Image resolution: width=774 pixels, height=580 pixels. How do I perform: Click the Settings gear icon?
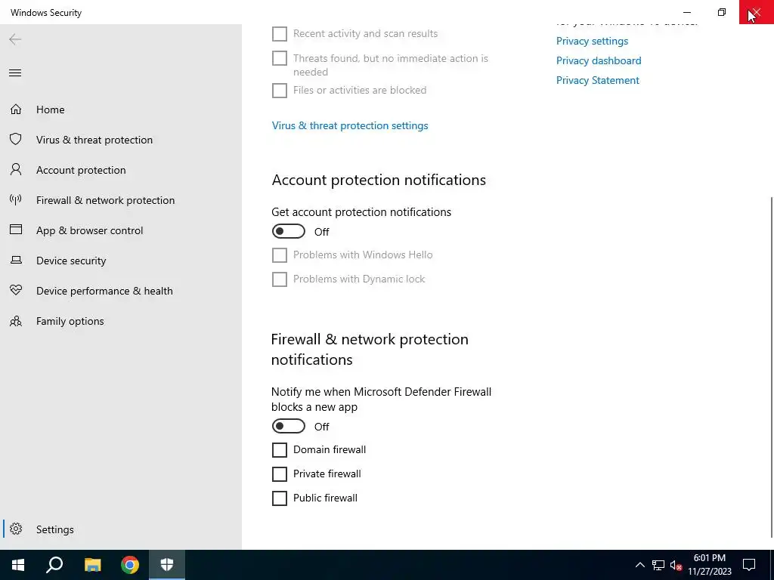click(16, 529)
